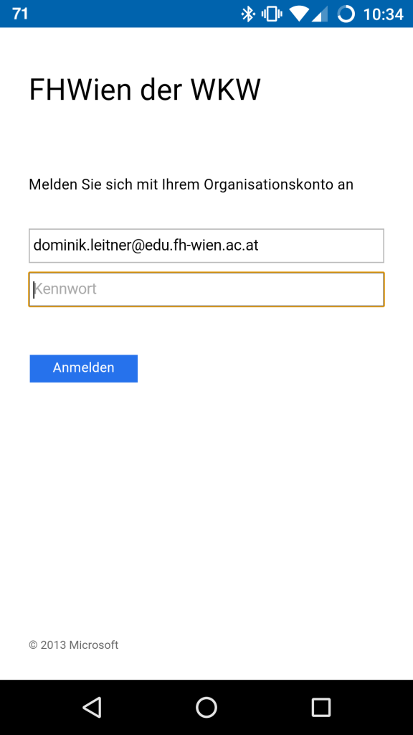Click the © 2013 Microsoft footer text
The width and height of the screenshot is (413, 735).
73,645
